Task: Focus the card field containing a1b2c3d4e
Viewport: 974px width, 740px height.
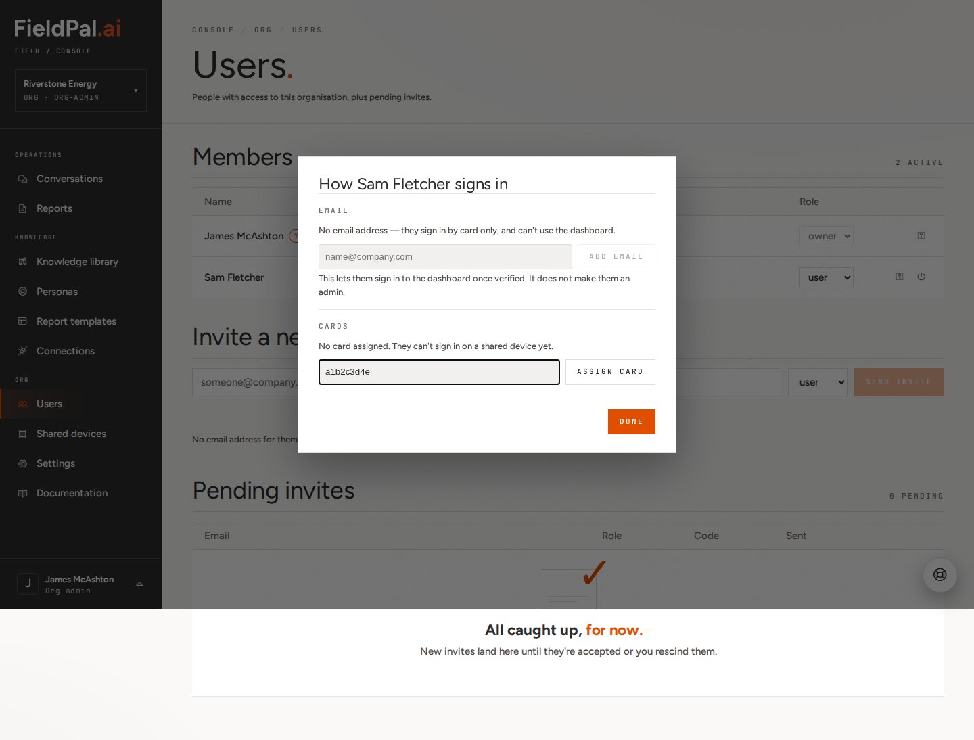Action: pyautogui.click(x=439, y=372)
